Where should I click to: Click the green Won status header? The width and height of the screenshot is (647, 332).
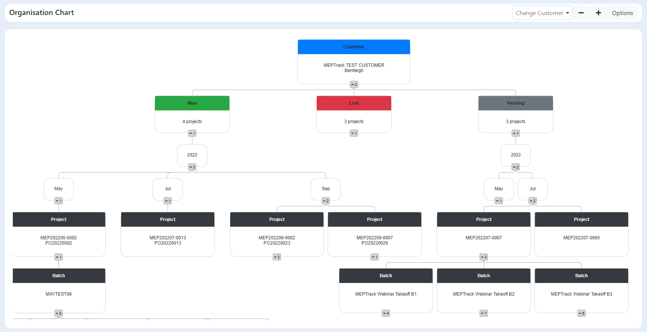click(192, 103)
